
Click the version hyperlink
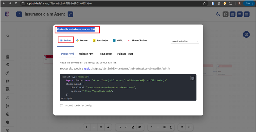click(87, 69)
